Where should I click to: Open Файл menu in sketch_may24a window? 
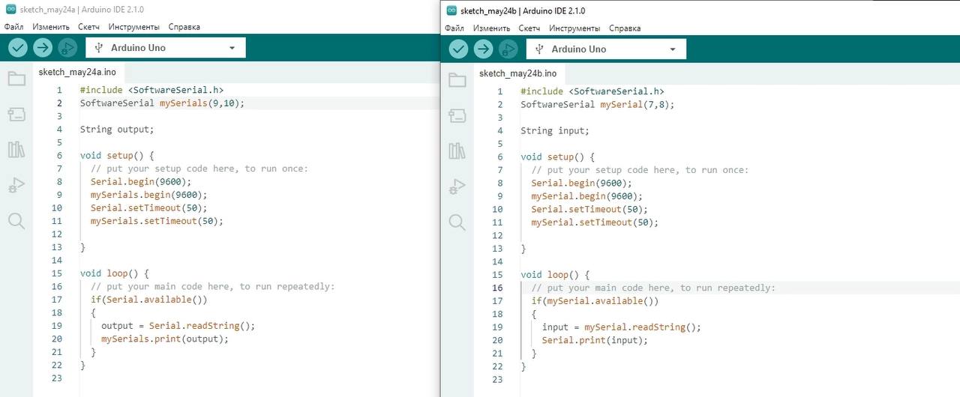(13, 27)
